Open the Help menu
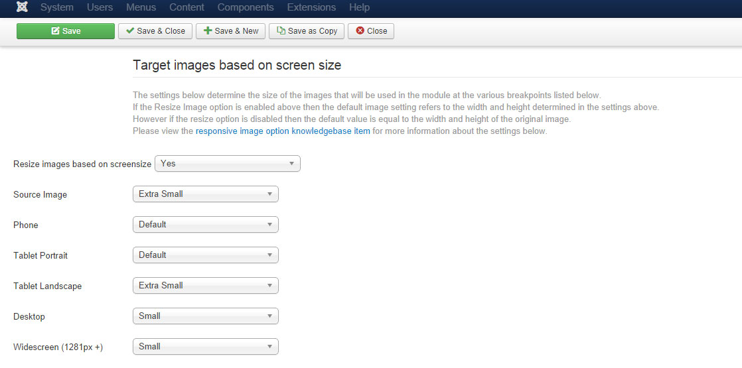Screen dimensions: 742x368 click(x=359, y=7)
